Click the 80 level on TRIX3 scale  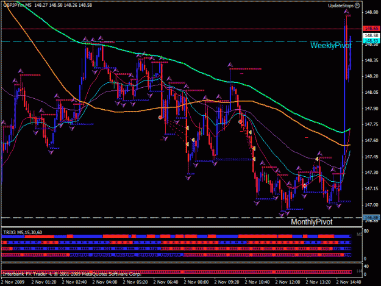point(366,231)
